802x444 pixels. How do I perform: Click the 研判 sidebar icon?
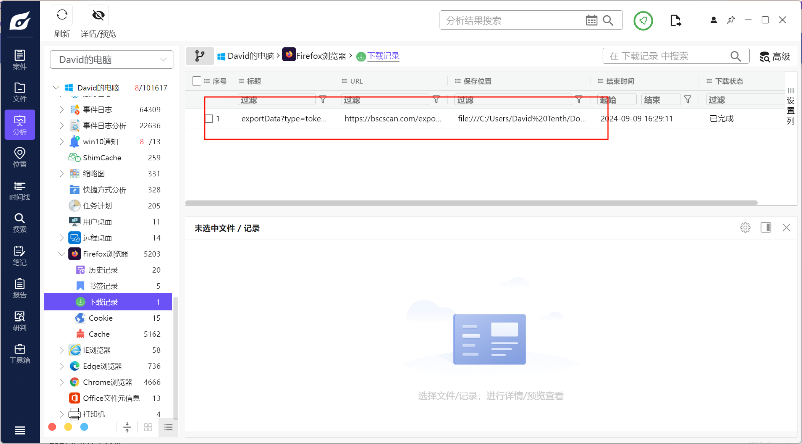[x=19, y=321]
